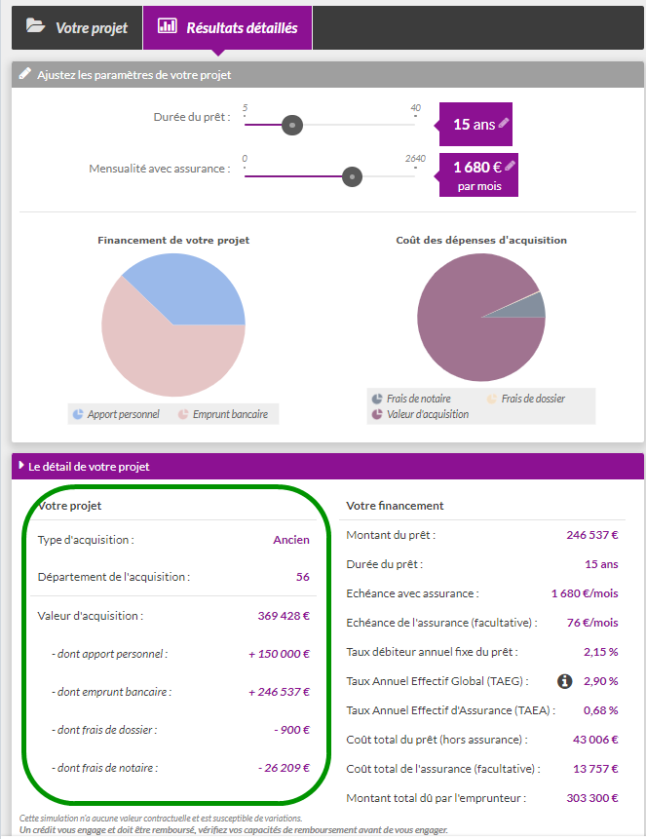646x839 pixels.
Task: Click the pencil icon beside 15 ans
Action: tap(504, 124)
